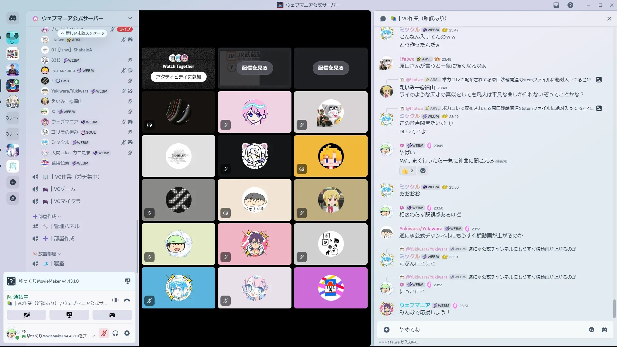Toggle microphone mute in user panel
The height and width of the screenshot is (347, 617).
tap(103, 333)
